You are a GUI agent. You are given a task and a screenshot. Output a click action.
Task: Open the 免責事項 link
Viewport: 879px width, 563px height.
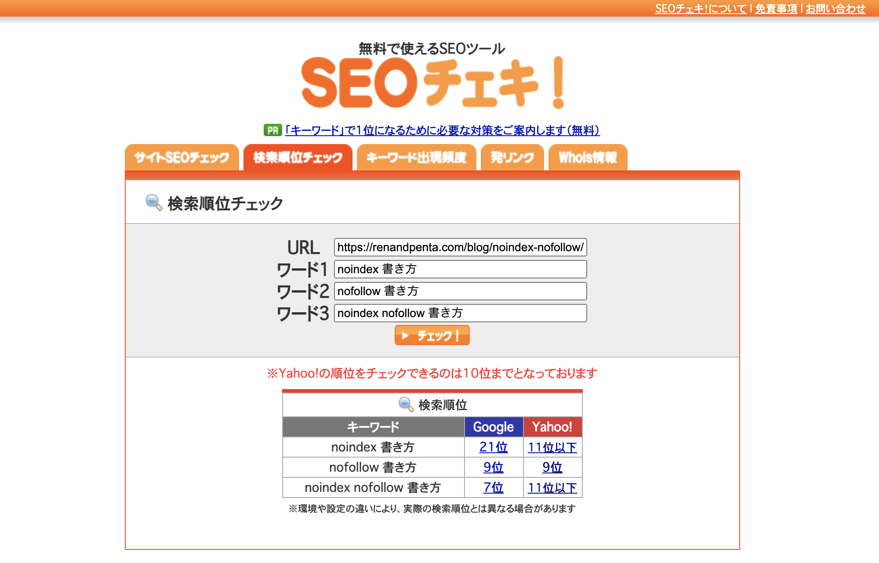point(776,9)
